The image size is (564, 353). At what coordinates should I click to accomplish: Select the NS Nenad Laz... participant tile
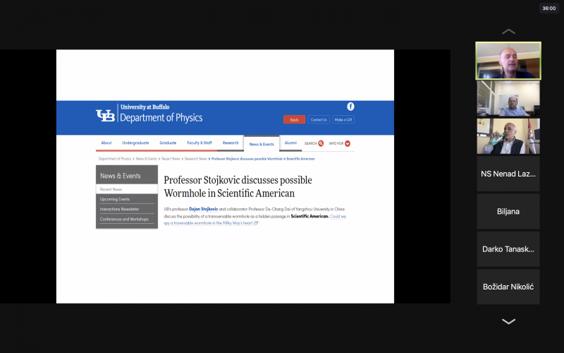[508, 174]
